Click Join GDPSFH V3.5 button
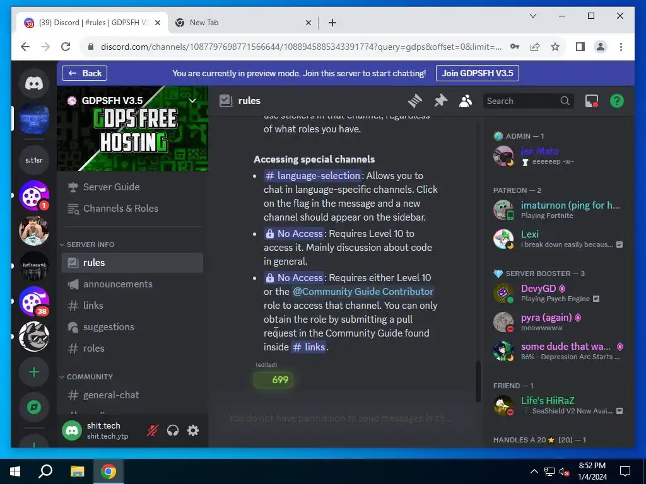 [x=478, y=73]
